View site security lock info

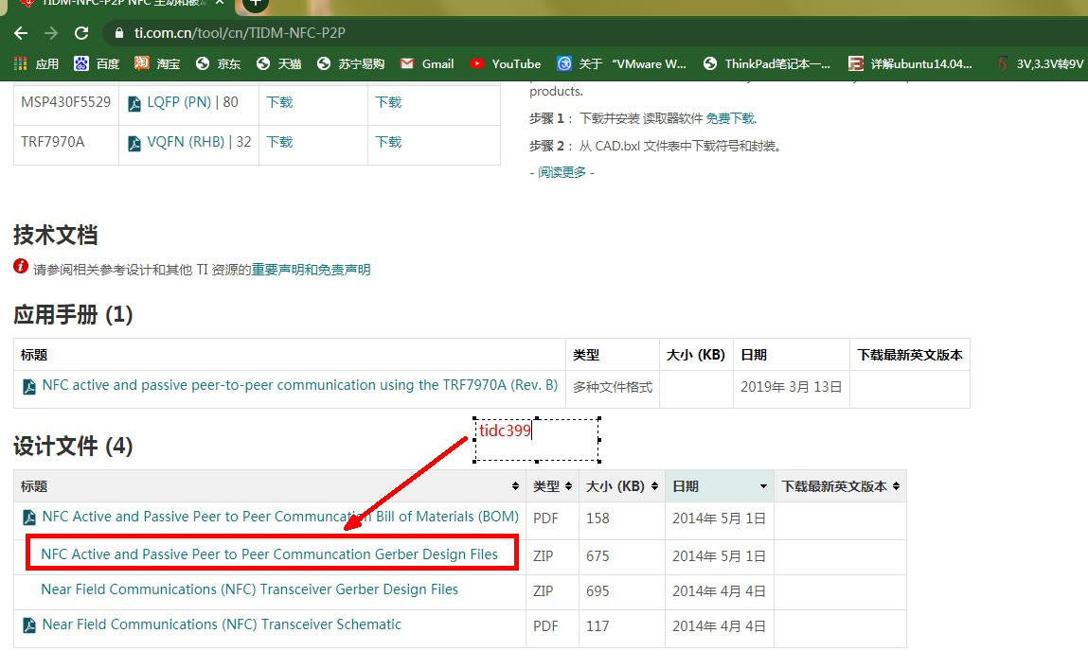point(118,33)
